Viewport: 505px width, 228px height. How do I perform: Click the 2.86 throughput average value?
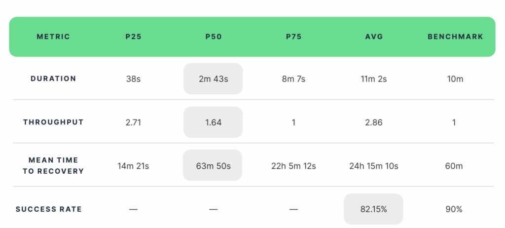pyautogui.click(x=374, y=122)
